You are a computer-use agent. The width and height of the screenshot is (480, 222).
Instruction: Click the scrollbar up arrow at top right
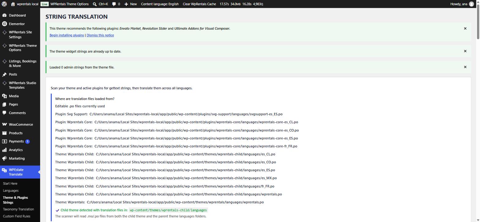pos(478,2)
